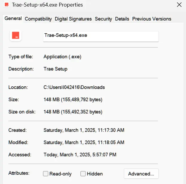
Task: Click the 'Size:' label
Action: (14, 99)
